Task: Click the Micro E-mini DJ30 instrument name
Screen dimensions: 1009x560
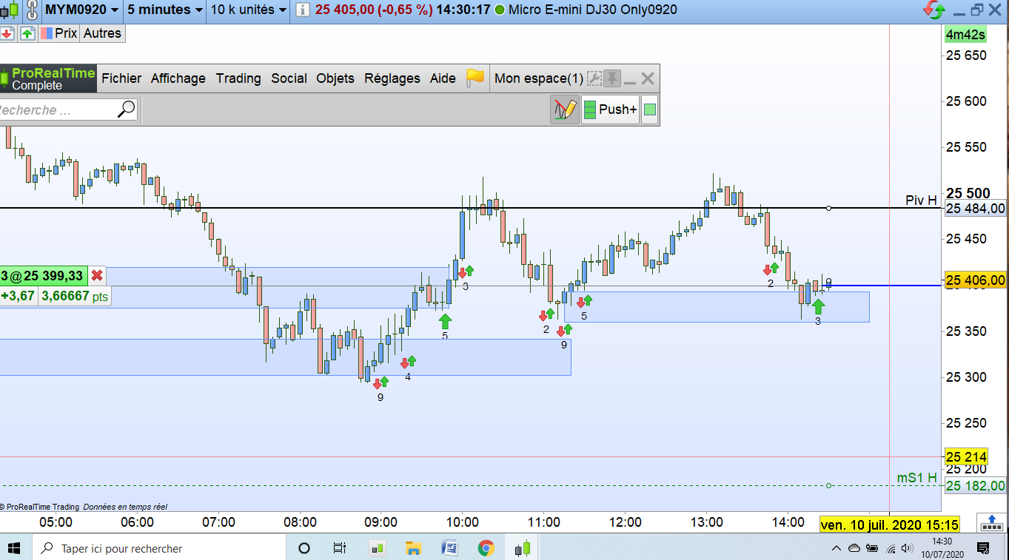Action: point(593,10)
